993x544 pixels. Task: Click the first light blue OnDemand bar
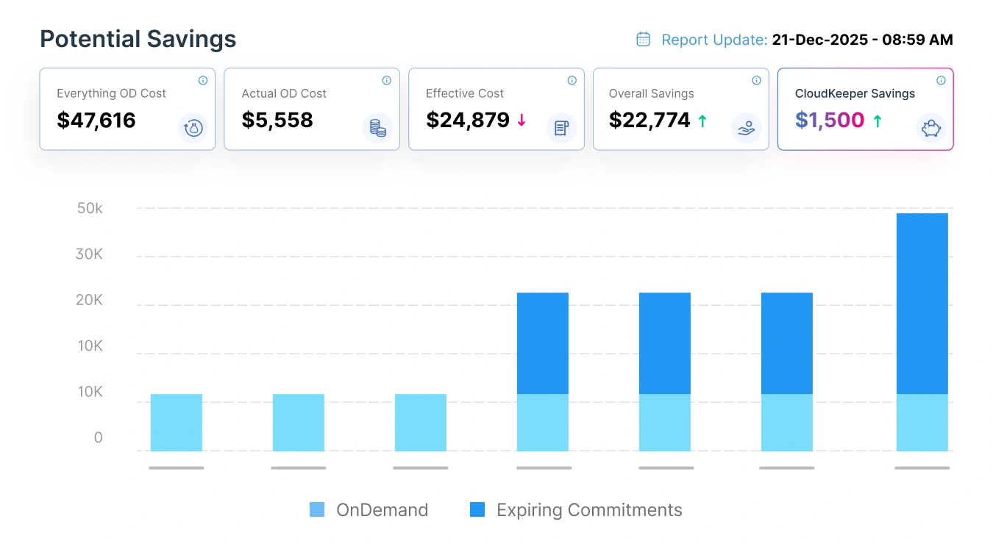(x=176, y=421)
